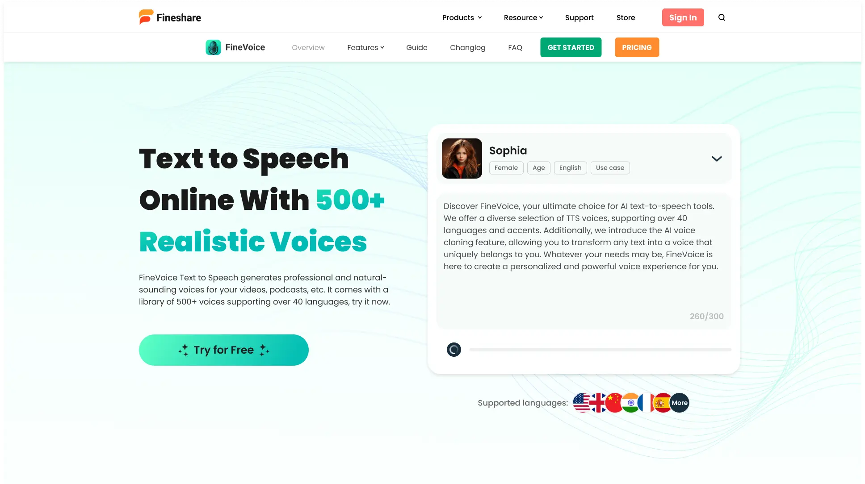The width and height of the screenshot is (865, 484).
Task: Expand the Resource navigation dropdown
Action: [523, 17]
